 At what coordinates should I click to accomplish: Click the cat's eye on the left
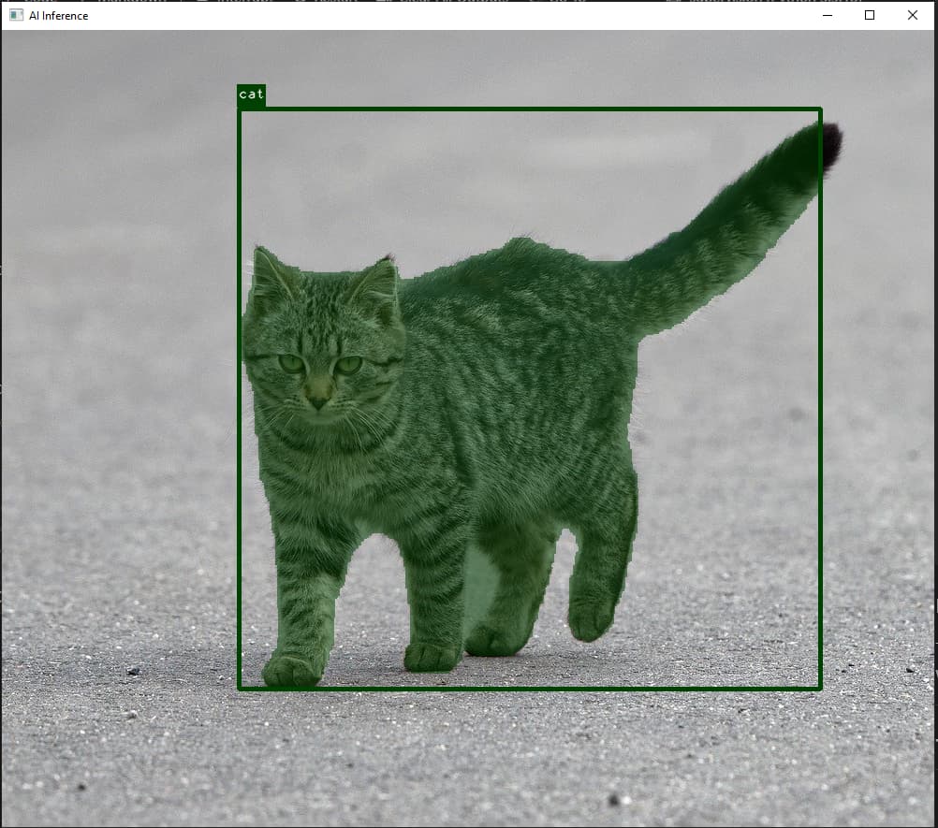pyautogui.click(x=291, y=363)
